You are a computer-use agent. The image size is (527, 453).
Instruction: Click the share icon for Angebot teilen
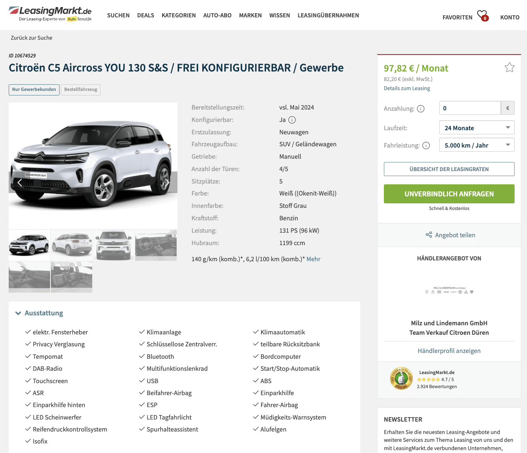(x=429, y=235)
